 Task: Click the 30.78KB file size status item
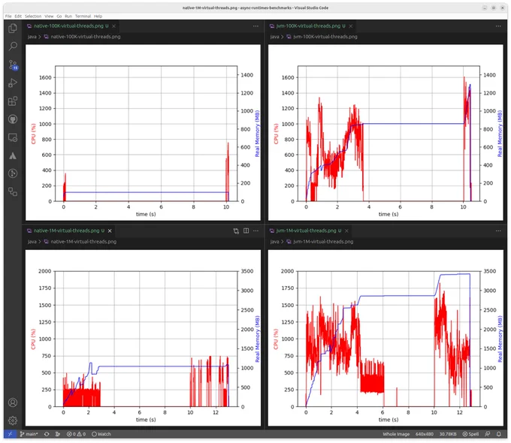pos(448,434)
